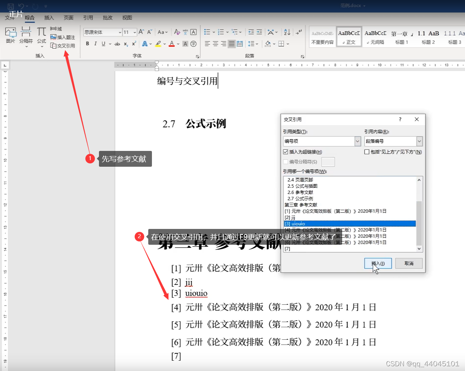This screenshot has height=371, width=465.
Task: Decrease the paragraph indent
Action: click(x=251, y=32)
